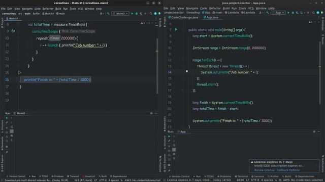The width and height of the screenshot is (325, 182).
Task: Open TODO tool window in coroutines window
Action: [x=44, y=176]
